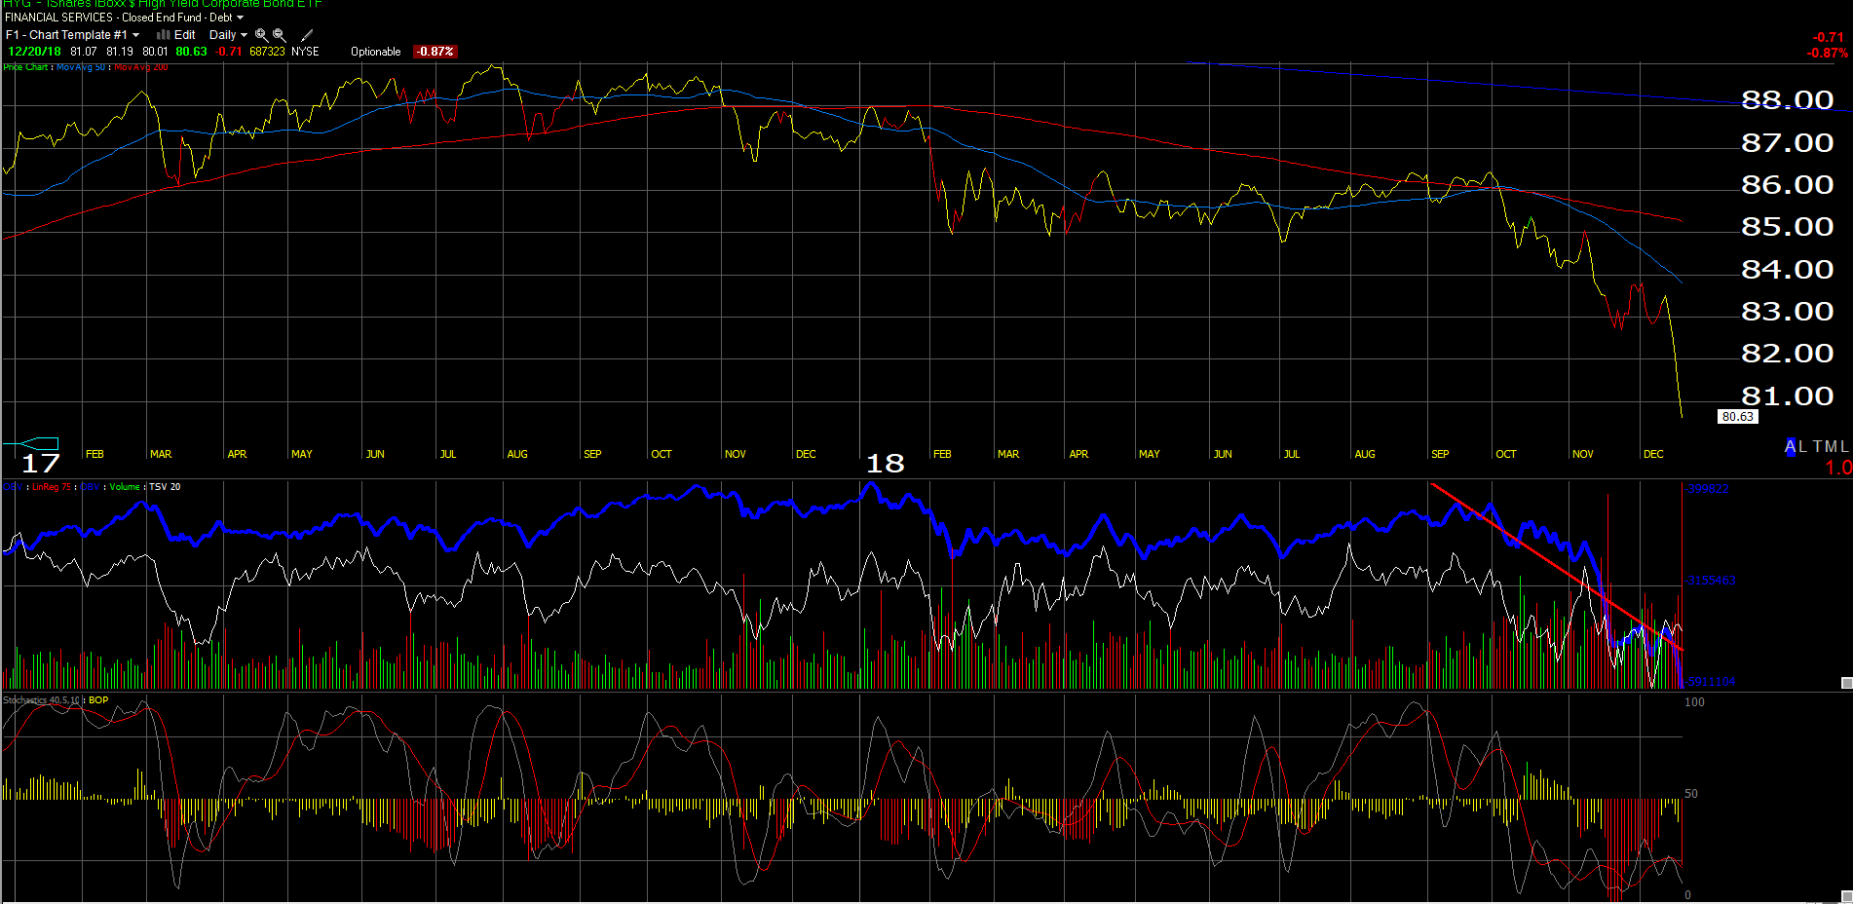
Task: Click the 100 stochastics scale label
Action: pyautogui.click(x=1695, y=702)
